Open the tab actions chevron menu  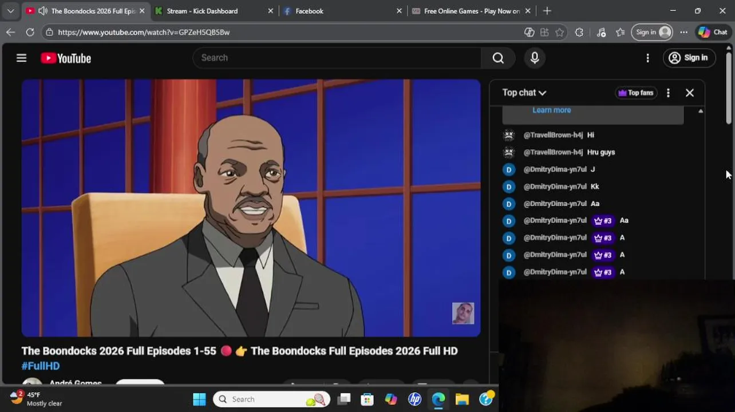pyautogui.click(x=10, y=11)
